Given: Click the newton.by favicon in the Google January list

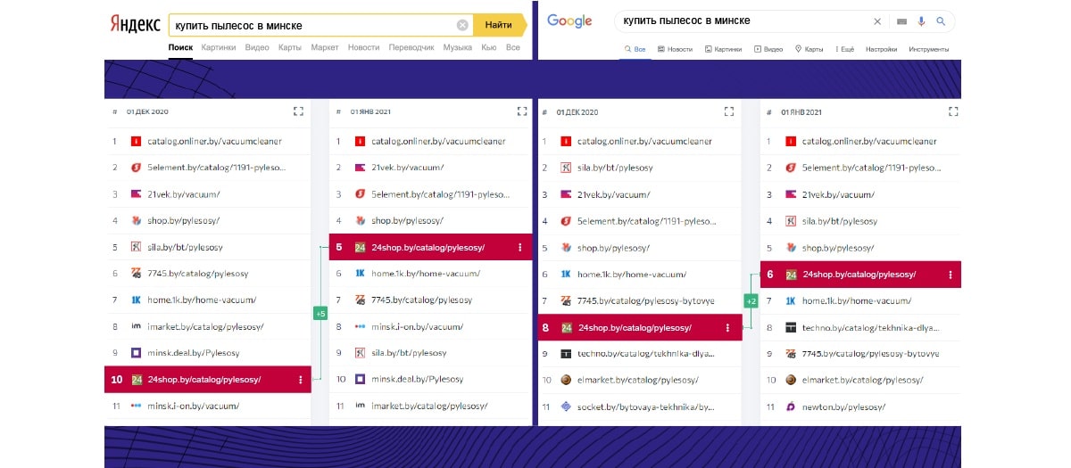Looking at the screenshot, I should 791,406.
